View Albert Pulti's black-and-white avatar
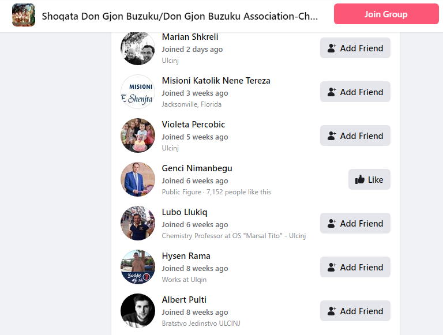443x335 pixels. pos(138,311)
